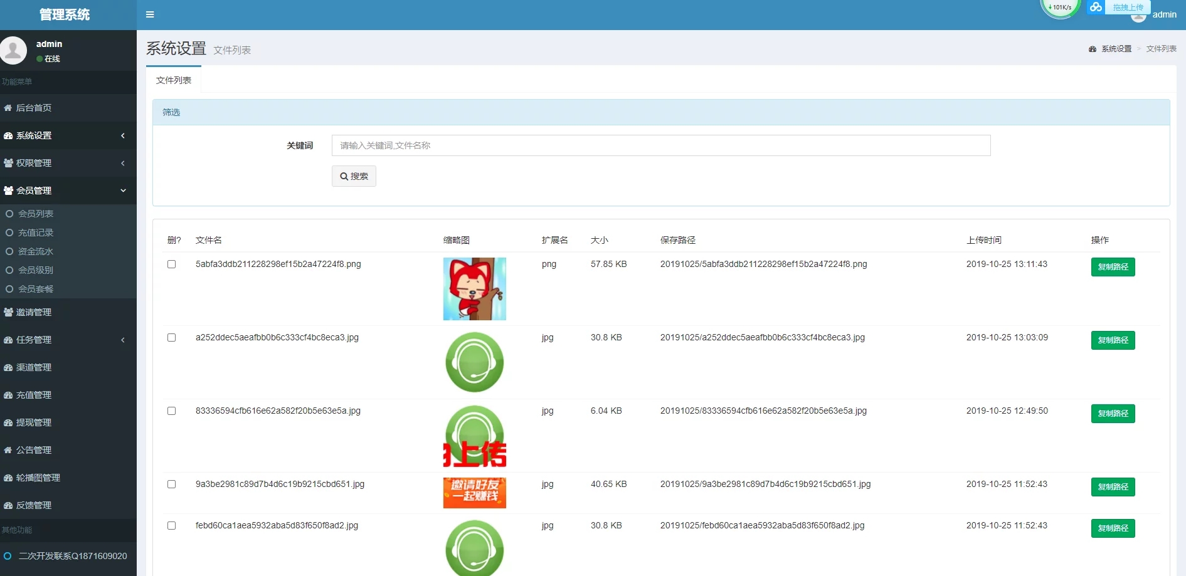The image size is (1186, 576).
Task: Click the keyword search input field
Action: (x=660, y=145)
